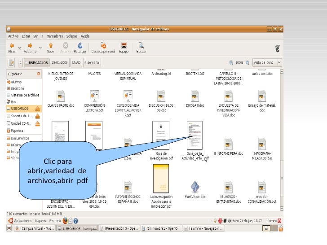Select the 4 semana path button

click(x=92, y=62)
